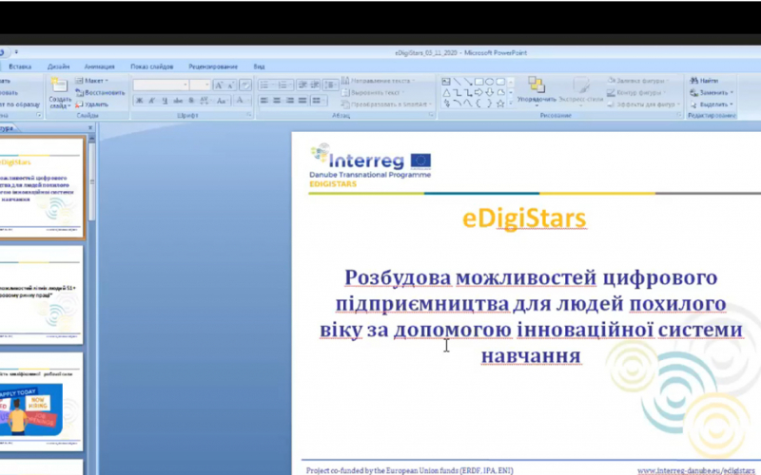Toggle text shadow (S) formatting
The width and height of the screenshot is (761, 475).
click(x=191, y=101)
